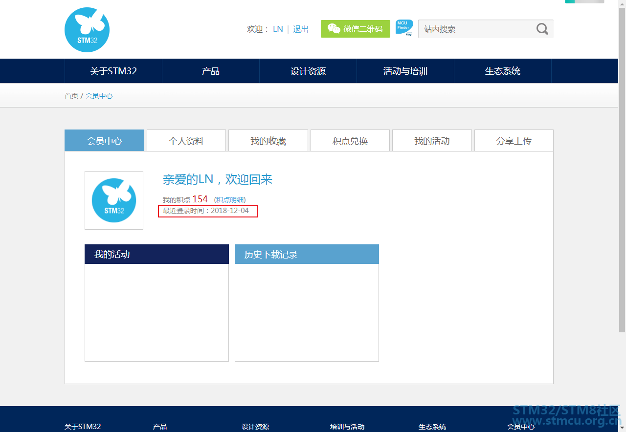The image size is (626, 432).
Task: Click footer heading 会员中心
Action: pos(521,427)
